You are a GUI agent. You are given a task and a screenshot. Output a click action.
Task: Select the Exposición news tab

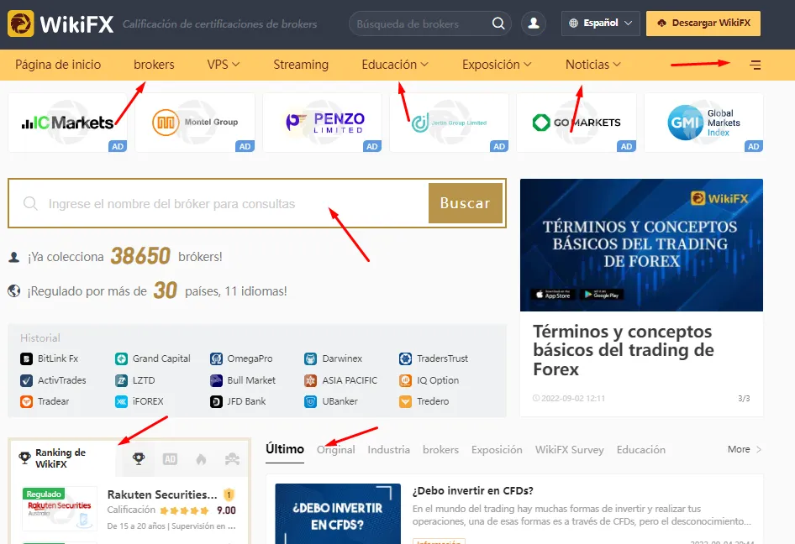coord(497,450)
